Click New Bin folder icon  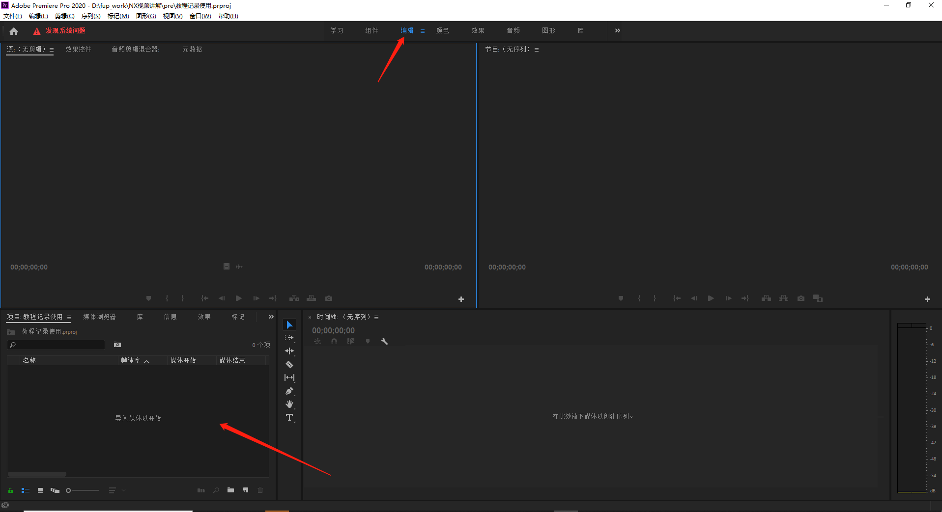click(x=230, y=490)
